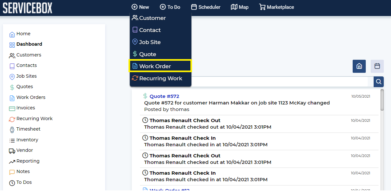Click in the feed search field

tap(279, 82)
